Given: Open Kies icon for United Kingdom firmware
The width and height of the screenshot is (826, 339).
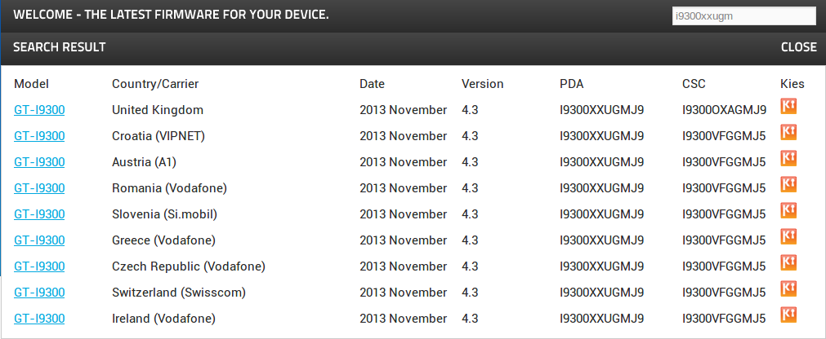Looking at the screenshot, I should [788, 106].
